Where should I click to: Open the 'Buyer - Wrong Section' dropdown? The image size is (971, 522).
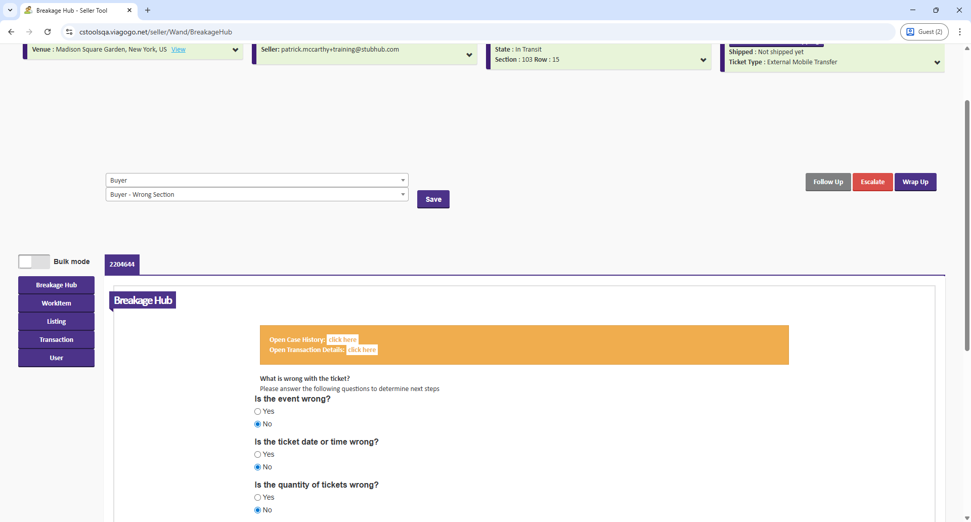point(256,195)
